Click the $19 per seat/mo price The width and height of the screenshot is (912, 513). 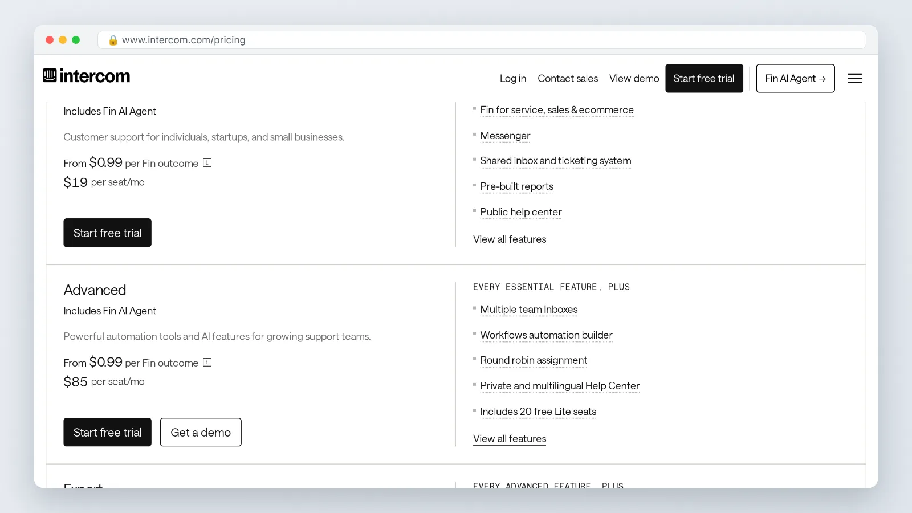pyautogui.click(x=104, y=182)
